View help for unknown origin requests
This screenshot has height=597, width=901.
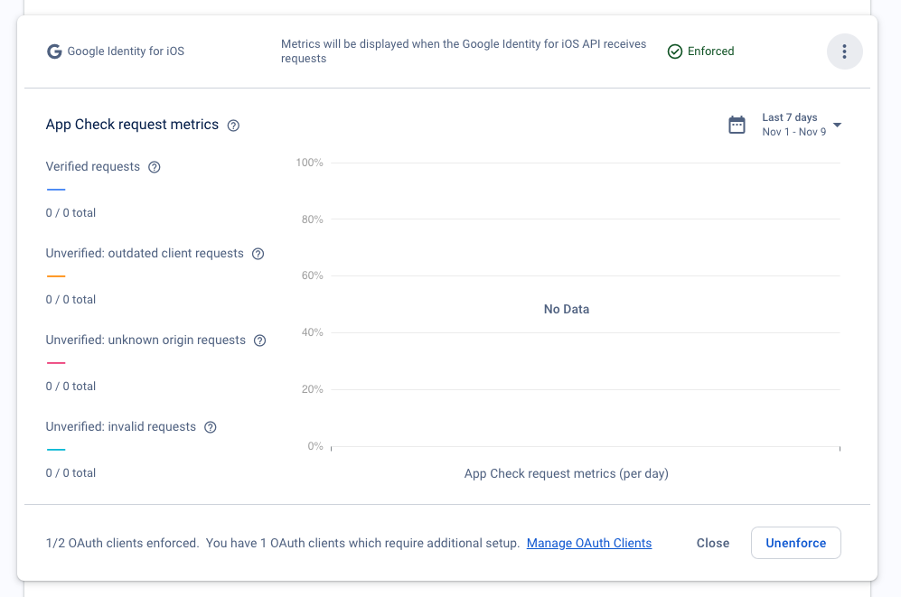pos(259,340)
